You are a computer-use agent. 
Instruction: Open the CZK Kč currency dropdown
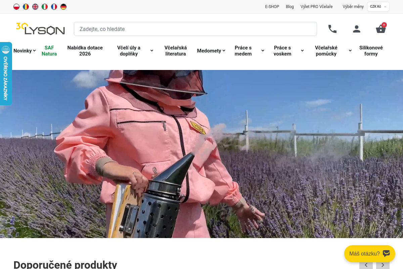378,7
